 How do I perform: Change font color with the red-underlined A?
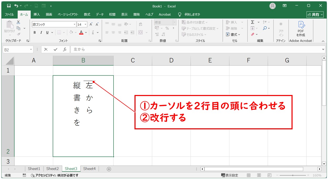point(81,33)
